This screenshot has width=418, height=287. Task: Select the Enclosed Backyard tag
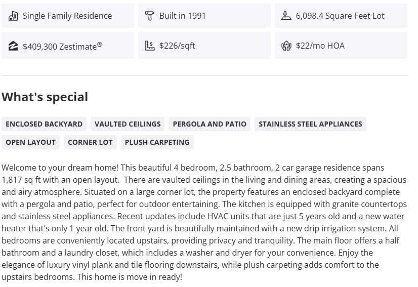pos(44,124)
